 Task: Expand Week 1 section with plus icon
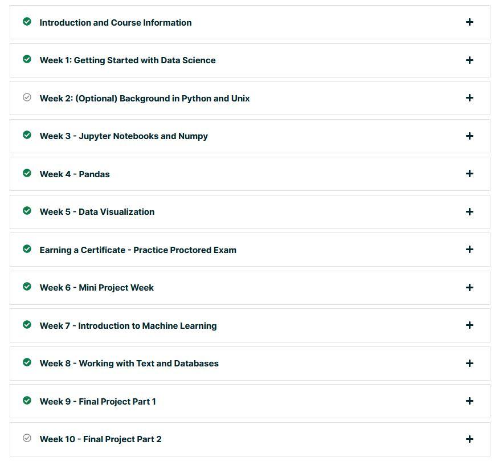point(469,60)
